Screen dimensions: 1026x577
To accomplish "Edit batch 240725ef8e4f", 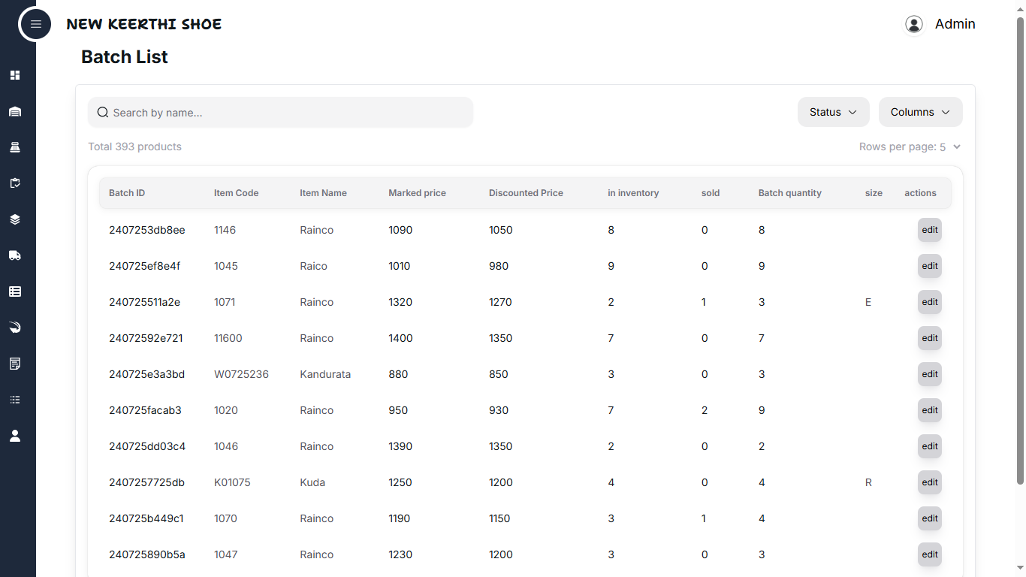I will (930, 266).
